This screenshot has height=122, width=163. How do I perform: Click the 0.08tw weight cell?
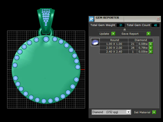(x=143, y=44)
